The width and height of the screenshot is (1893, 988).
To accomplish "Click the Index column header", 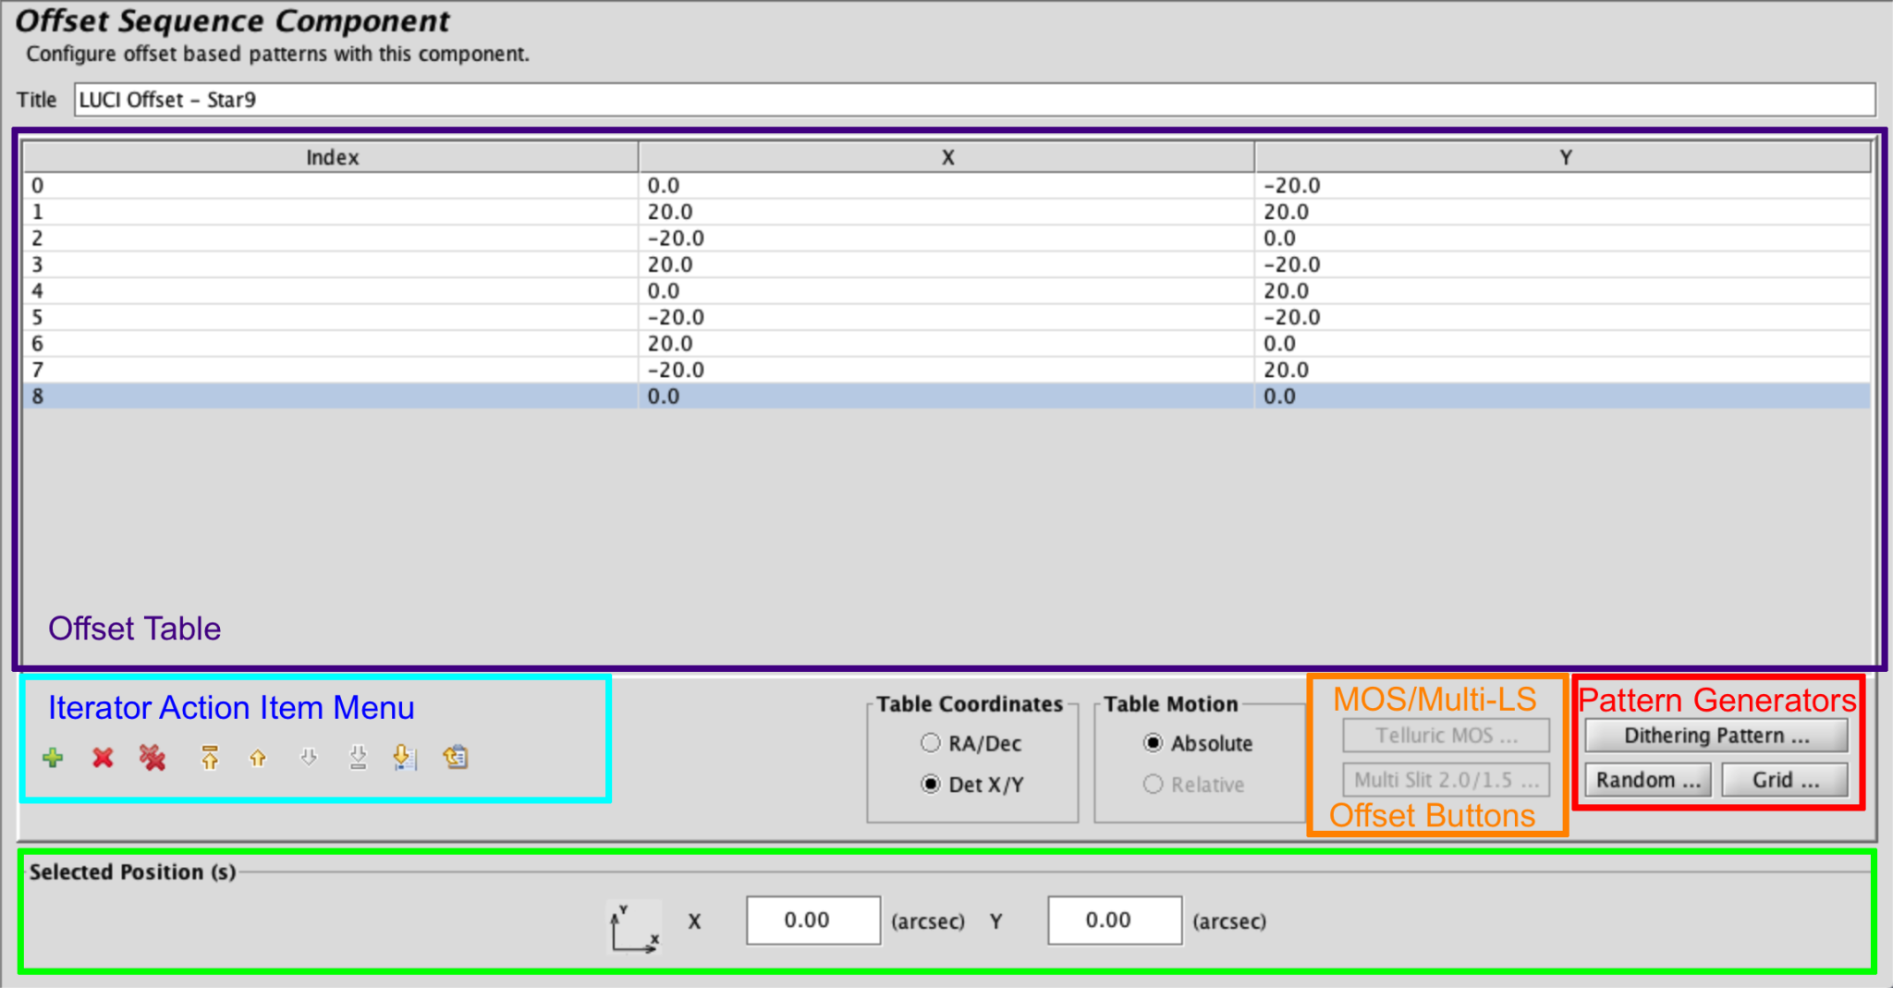I will pos(331,157).
